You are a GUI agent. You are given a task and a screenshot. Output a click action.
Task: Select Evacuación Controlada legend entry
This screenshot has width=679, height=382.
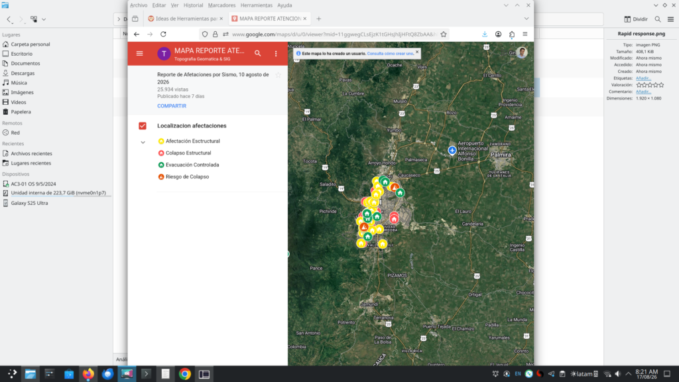(x=188, y=165)
